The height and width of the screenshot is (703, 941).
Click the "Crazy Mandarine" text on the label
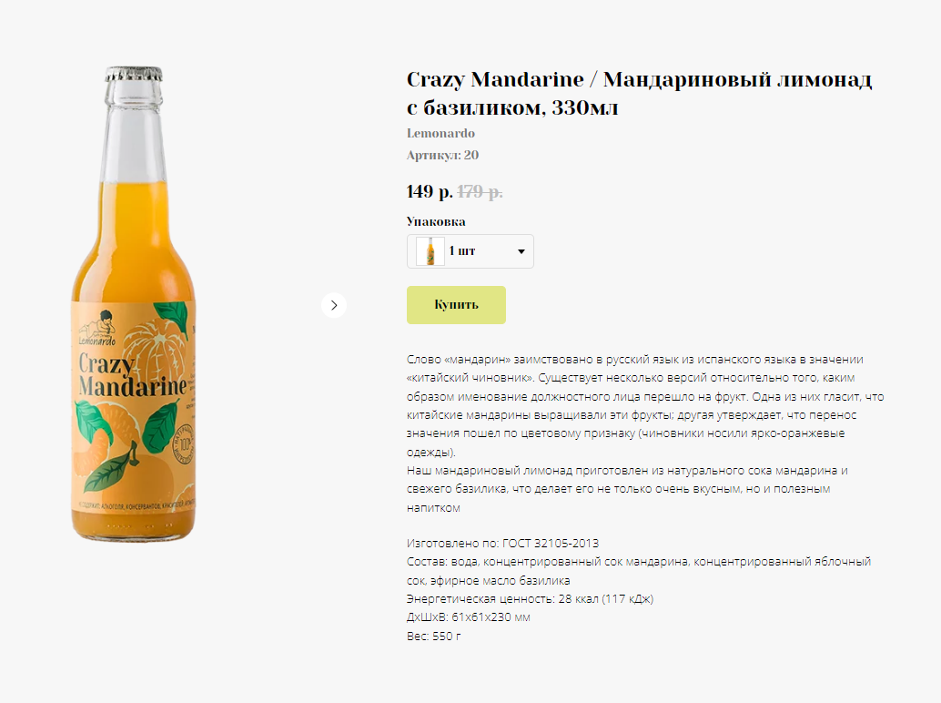pos(132,374)
